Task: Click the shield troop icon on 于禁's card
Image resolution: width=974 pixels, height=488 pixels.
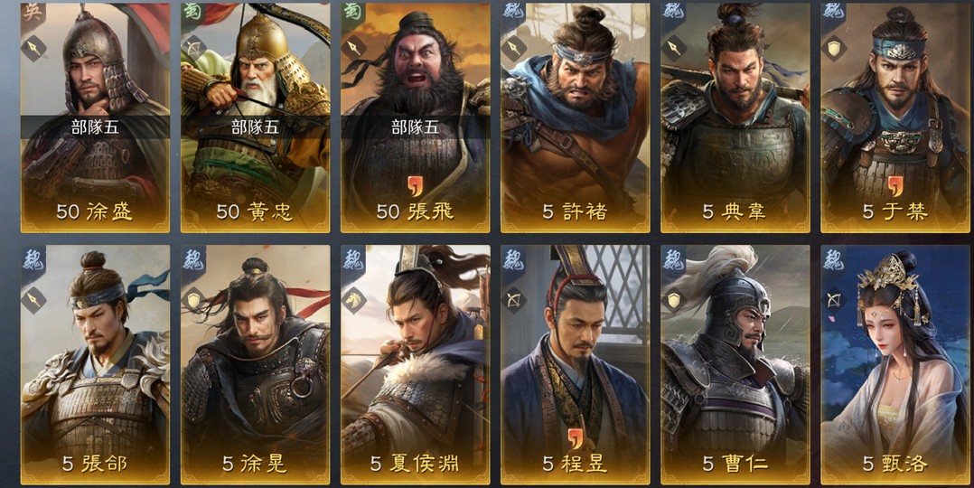Action: tap(834, 48)
